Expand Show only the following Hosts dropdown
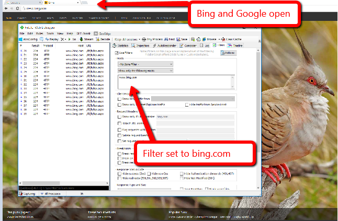Viewport: 338px width, 221px height. 145,71
